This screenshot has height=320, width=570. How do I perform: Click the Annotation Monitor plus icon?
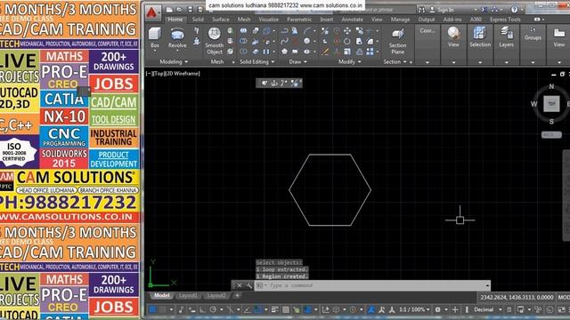(455, 309)
